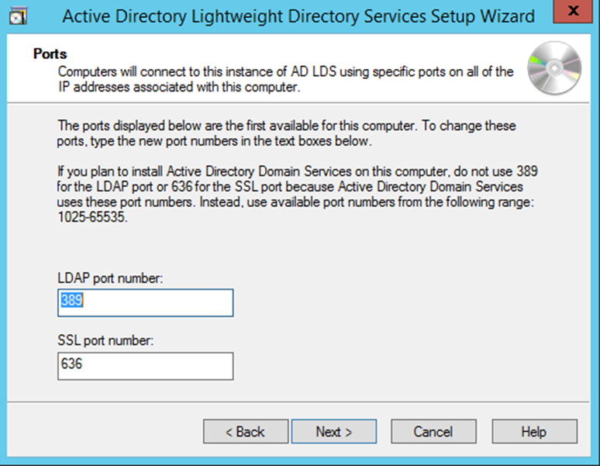Open Help for the wizard
Viewport: 600px width, 466px height.
pyautogui.click(x=534, y=432)
